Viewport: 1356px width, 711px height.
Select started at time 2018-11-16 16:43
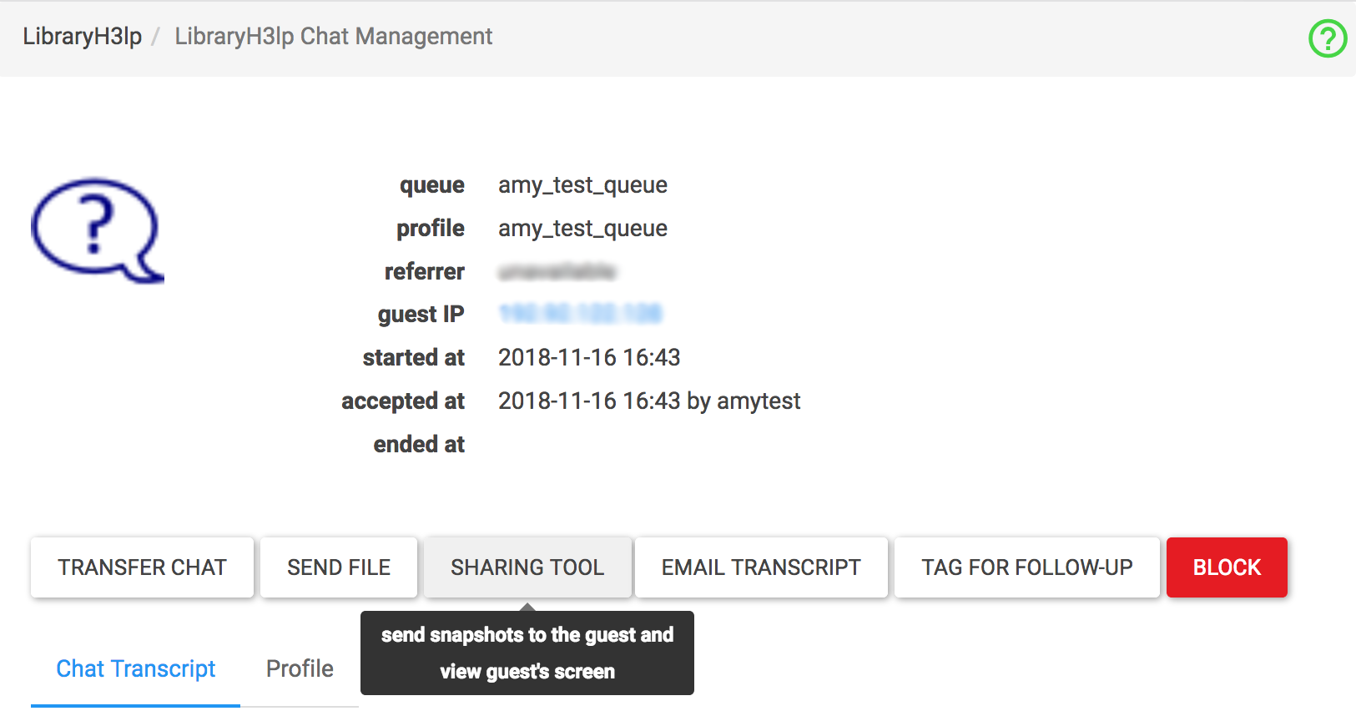pos(589,358)
